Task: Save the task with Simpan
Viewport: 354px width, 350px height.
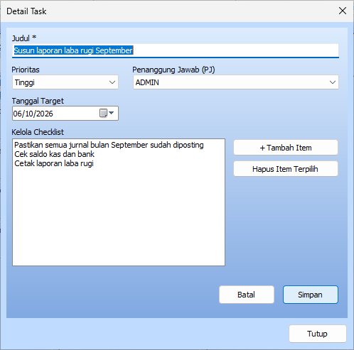Action: pos(311,295)
